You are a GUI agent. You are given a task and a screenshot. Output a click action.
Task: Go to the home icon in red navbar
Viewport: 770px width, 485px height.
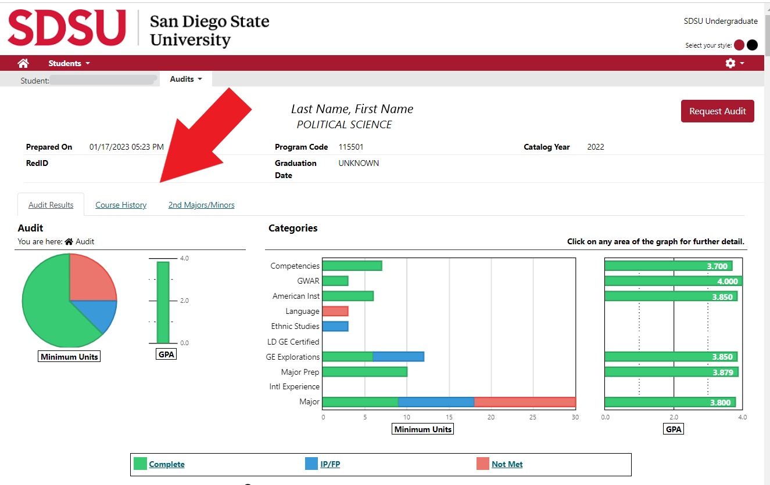[23, 63]
